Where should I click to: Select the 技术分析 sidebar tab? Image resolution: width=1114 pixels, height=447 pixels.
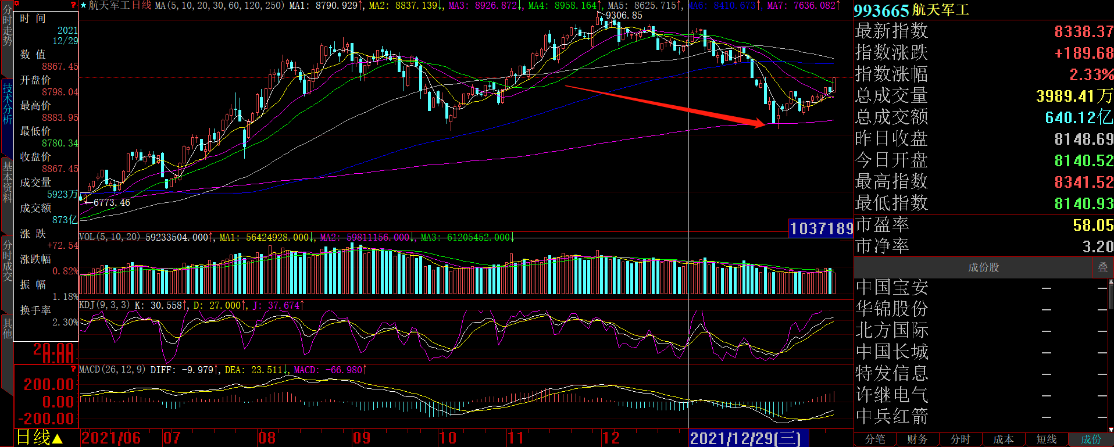click(x=7, y=103)
